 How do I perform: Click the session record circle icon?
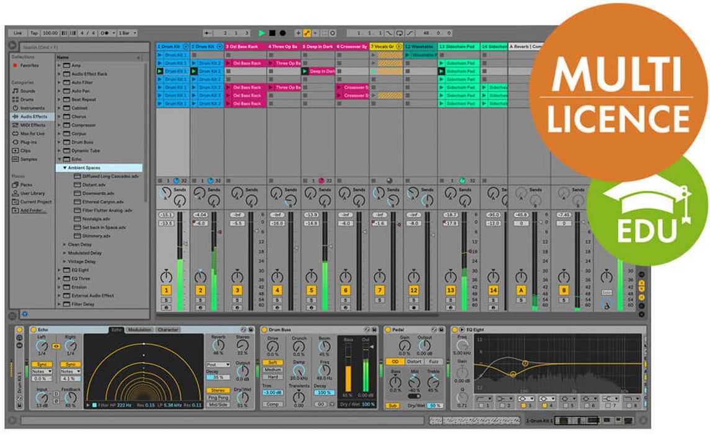point(333,33)
